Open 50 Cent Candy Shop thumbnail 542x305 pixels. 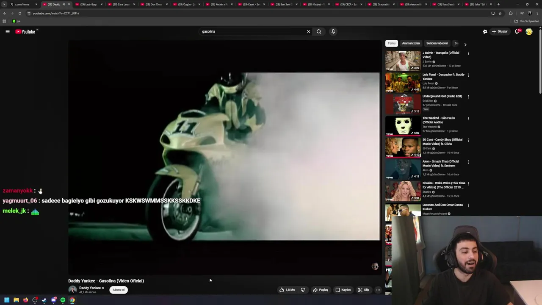(403, 147)
